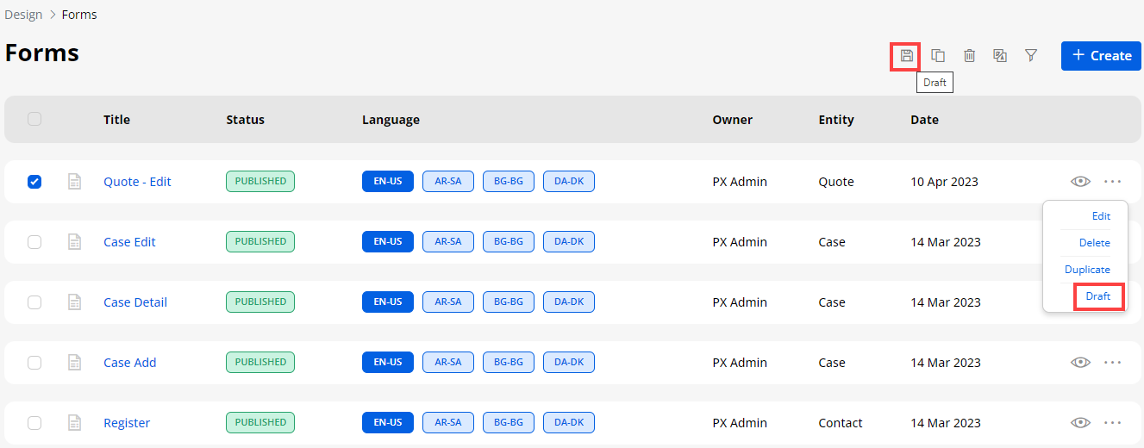The height and width of the screenshot is (448, 1144).
Task: Go to Design in the breadcrumb
Action: coord(23,15)
